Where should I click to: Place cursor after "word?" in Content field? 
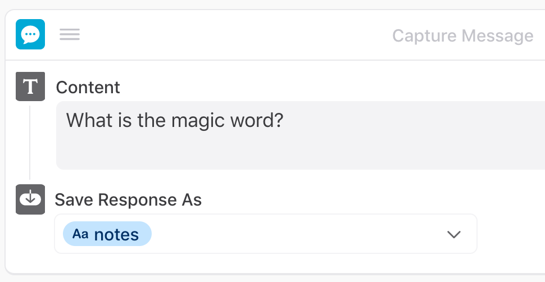pos(283,121)
